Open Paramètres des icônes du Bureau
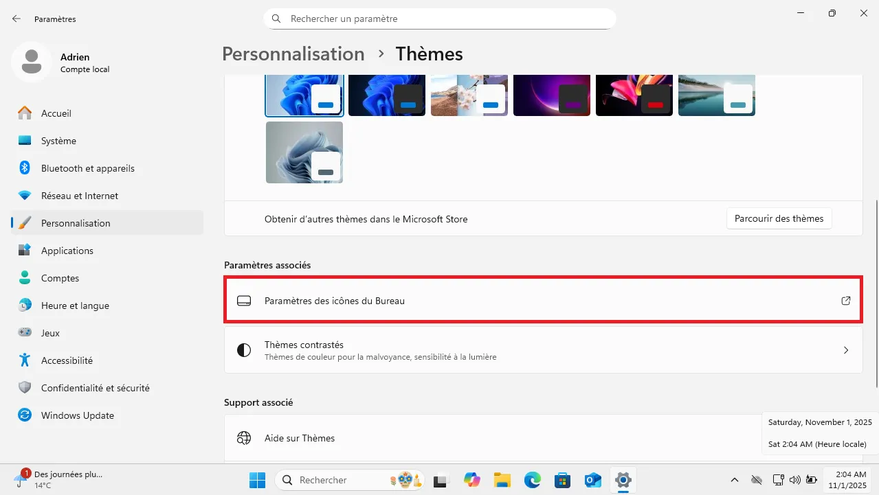The image size is (879, 495). (x=543, y=300)
